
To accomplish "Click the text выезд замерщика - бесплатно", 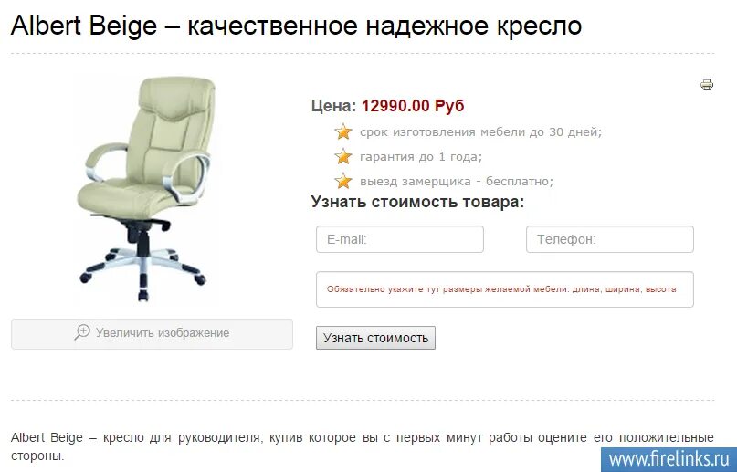I will [457, 182].
